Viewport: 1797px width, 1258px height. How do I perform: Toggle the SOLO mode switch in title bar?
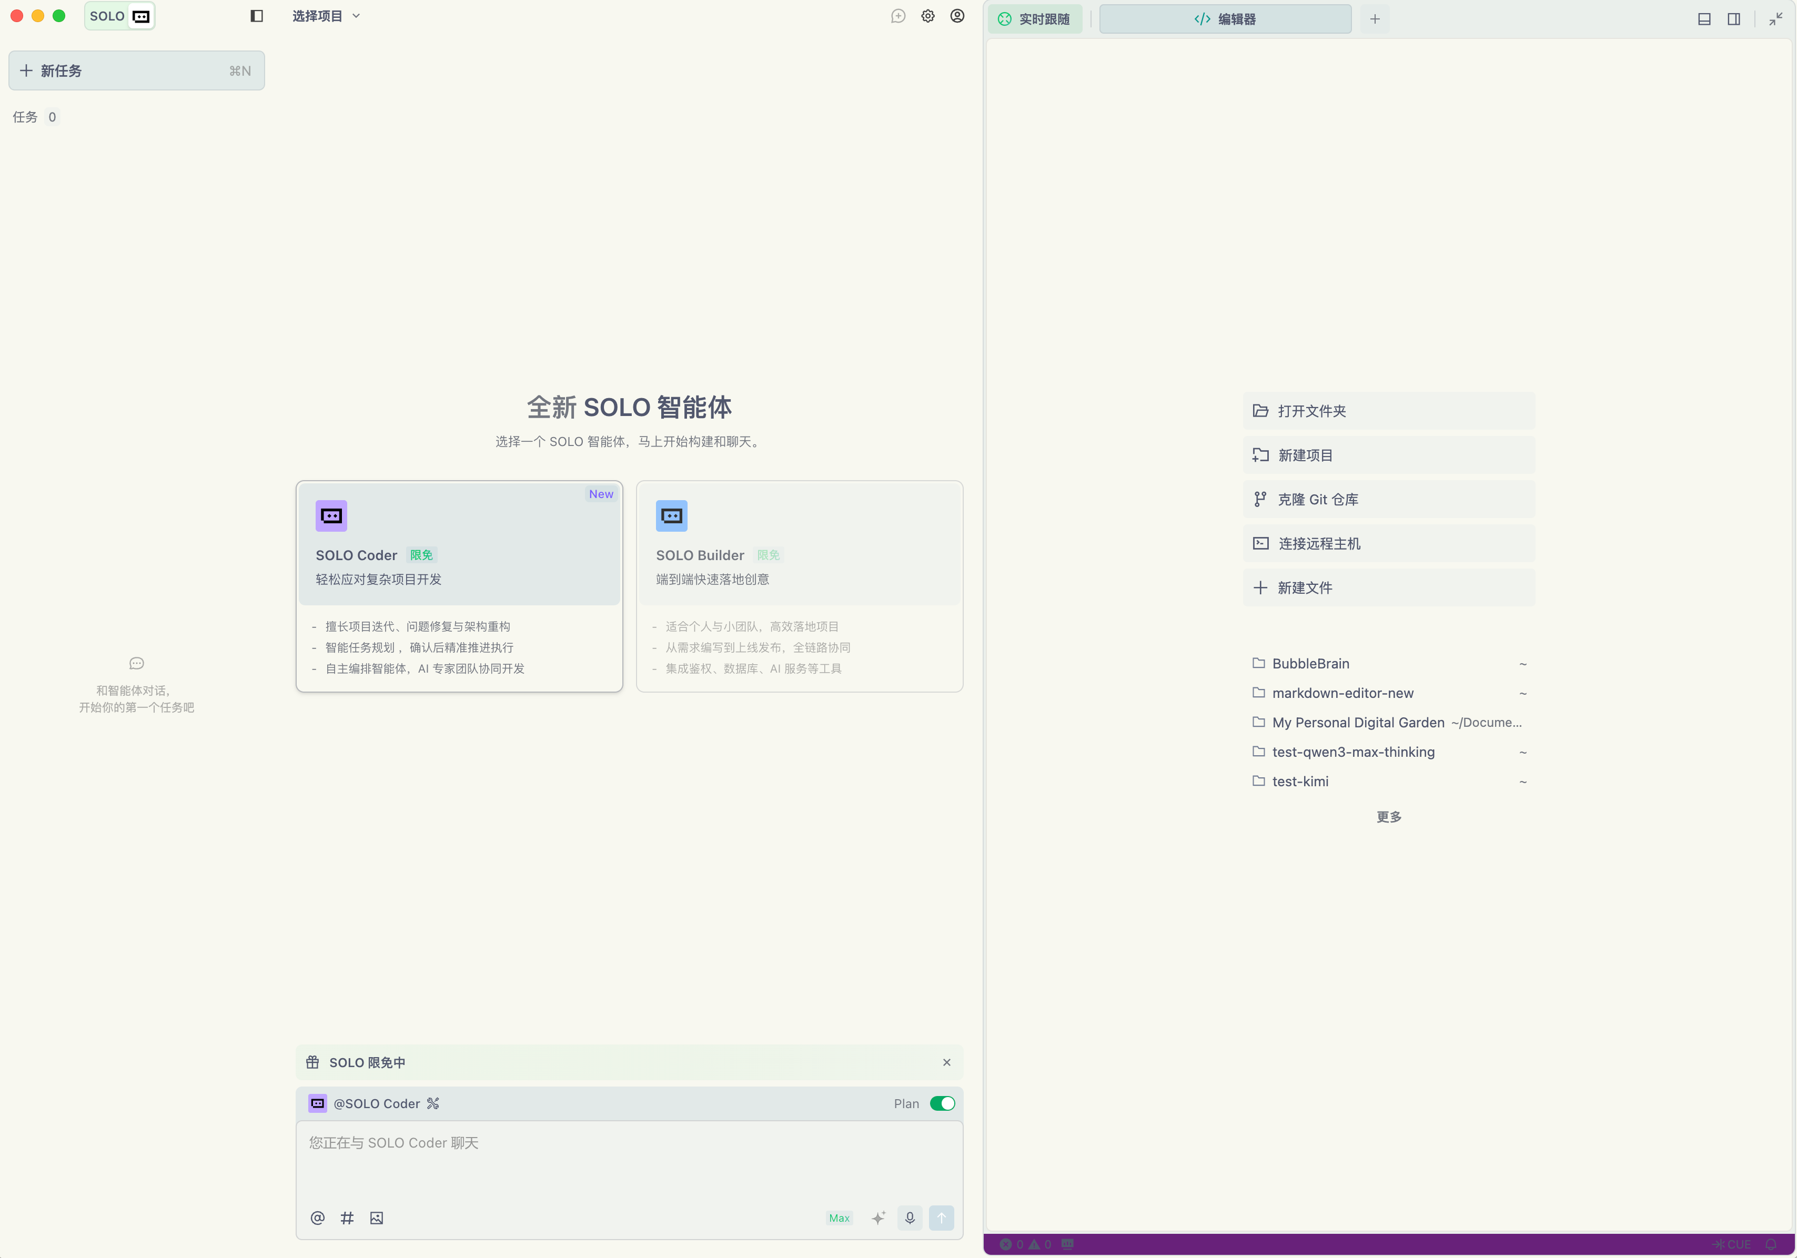120,16
